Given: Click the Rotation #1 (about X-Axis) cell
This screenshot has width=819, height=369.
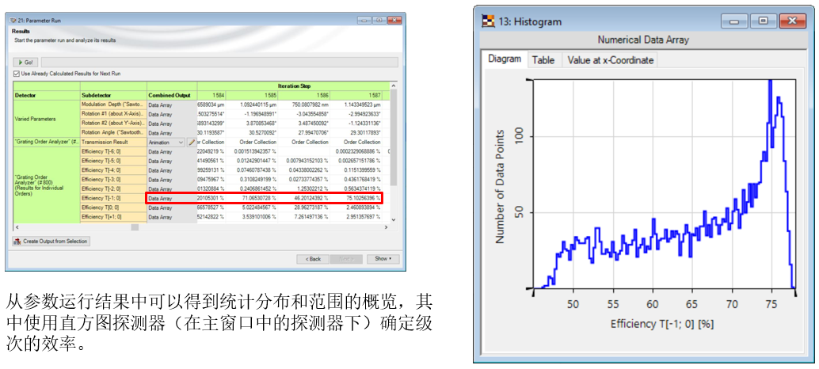Looking at the screenshot, I should coord(113,114).
